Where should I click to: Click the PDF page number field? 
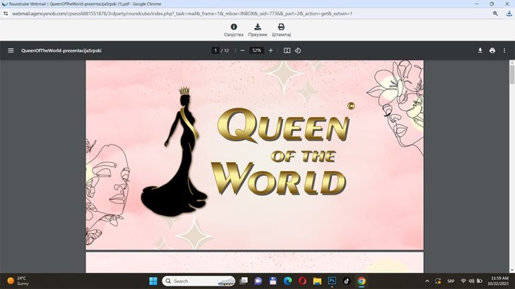coord(215,50)
